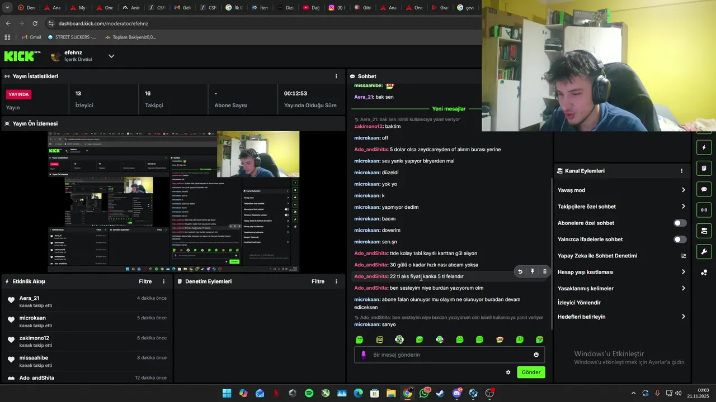
Task: Switch to the YouTube 'Dağ' browser tab
Action: pyautogui.click(x=312, y=8)
